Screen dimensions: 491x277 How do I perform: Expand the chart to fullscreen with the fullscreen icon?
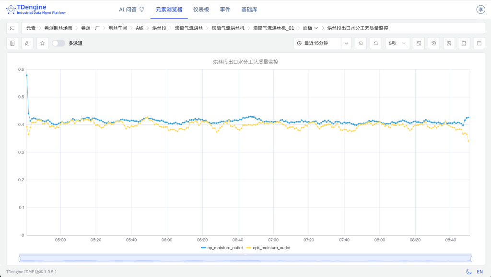coord(465,43)
